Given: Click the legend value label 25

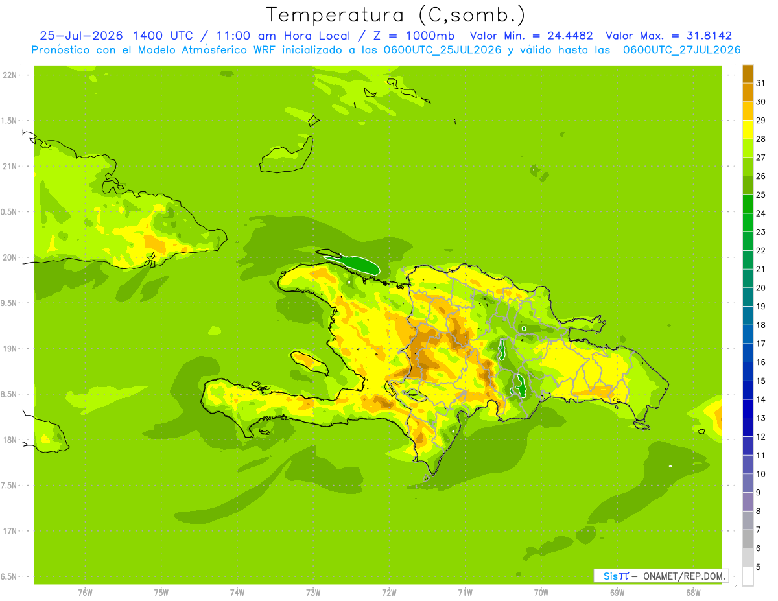Looking at the screenshot, I should 760,194.
